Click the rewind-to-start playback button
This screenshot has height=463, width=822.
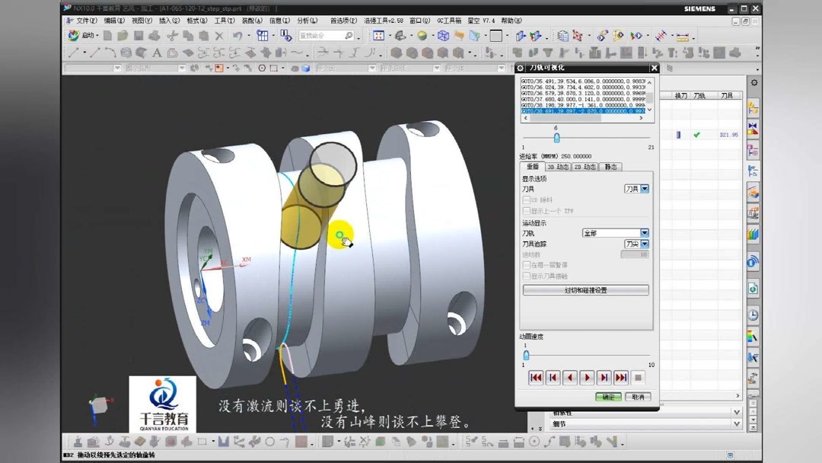pos(536,378)
